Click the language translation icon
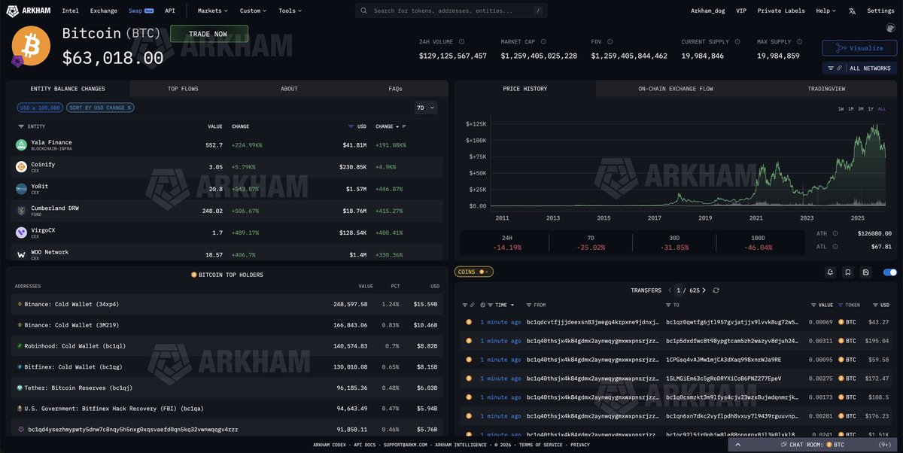Image resolution: width=903 pixels, height=453 pixels. click(x=852, y=11)
